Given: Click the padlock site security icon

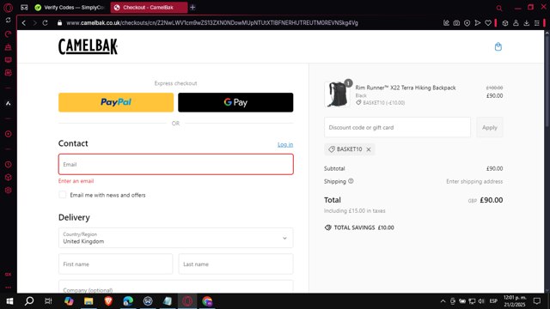Looking at the screenshot, I should pos(59,23).
